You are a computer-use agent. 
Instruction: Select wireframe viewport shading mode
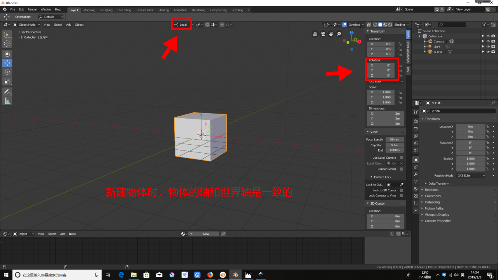point(375,24)
